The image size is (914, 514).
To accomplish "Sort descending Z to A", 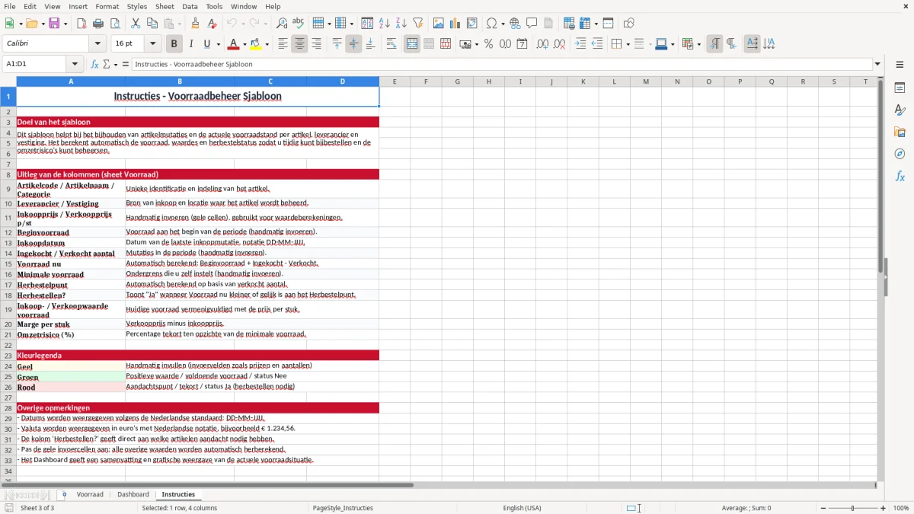I will point(401,24).
